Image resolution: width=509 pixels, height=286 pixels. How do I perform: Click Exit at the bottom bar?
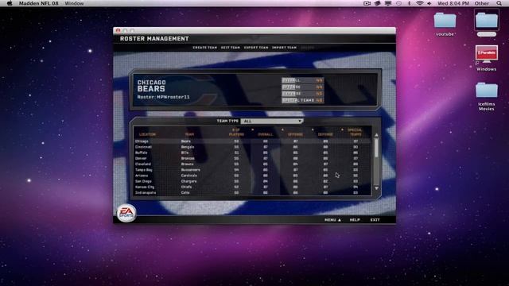coord(375,220)
